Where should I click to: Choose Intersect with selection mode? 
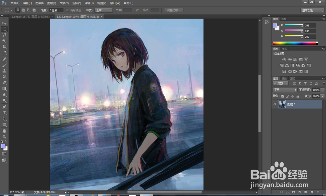tap(34, 10)
